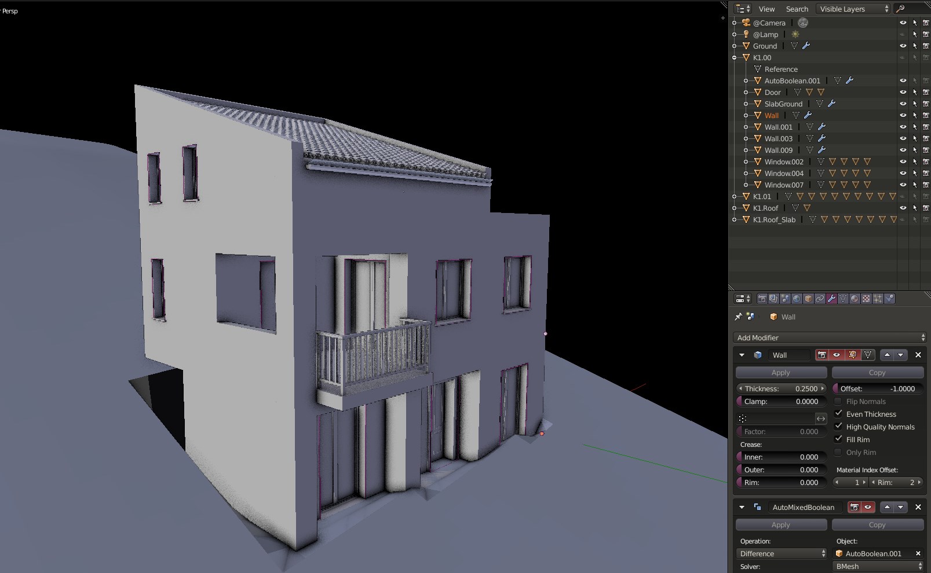Move Wall modifier up in stack
This screenshot has height=573, width=931.
pyautogui.click(x=887, y=355)
